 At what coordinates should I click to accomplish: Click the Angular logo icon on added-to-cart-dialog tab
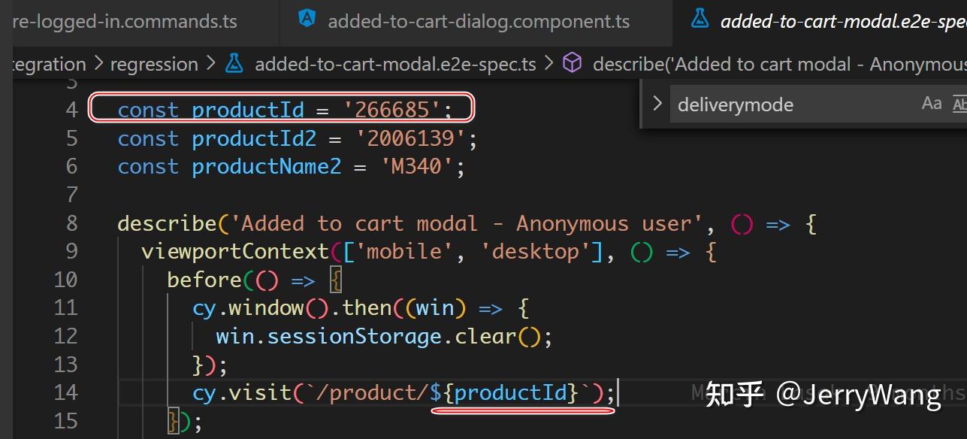coord(307,21)
